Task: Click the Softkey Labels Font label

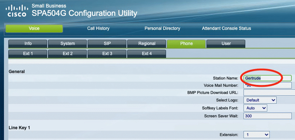Action: [220, 108]
